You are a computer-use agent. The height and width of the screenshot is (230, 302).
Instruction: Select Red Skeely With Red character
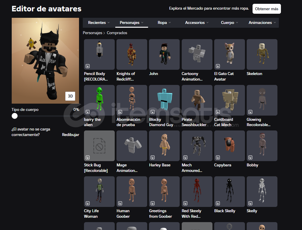pyautogui.click(x=197, y=191)
